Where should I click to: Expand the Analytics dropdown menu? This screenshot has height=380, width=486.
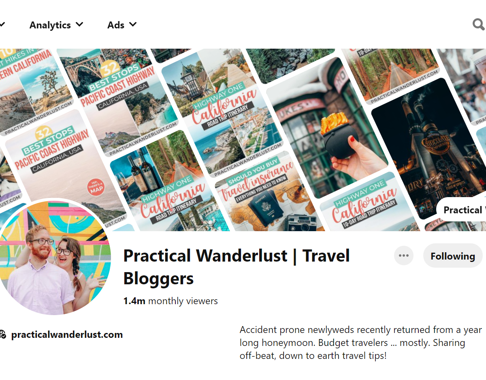pos(56,25)
